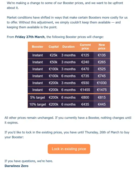Select the €1475 new price cell
The height and width of the screenshot is (170, 137).
(102, 90)
